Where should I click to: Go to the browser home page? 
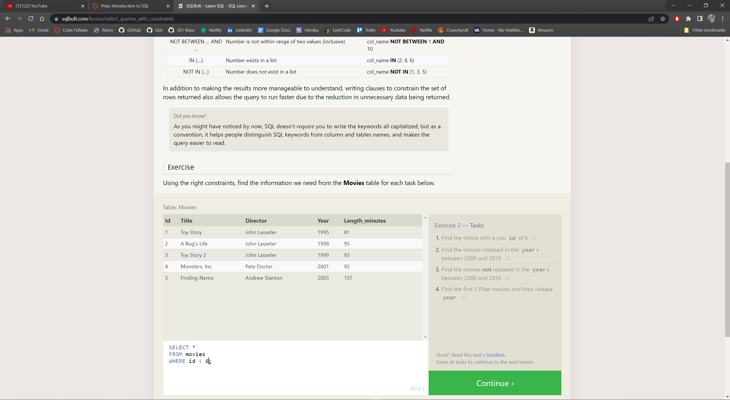42,19
